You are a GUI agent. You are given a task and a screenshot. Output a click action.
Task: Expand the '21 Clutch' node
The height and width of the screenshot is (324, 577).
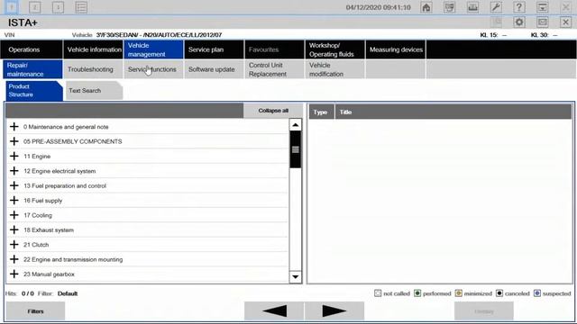14,244
